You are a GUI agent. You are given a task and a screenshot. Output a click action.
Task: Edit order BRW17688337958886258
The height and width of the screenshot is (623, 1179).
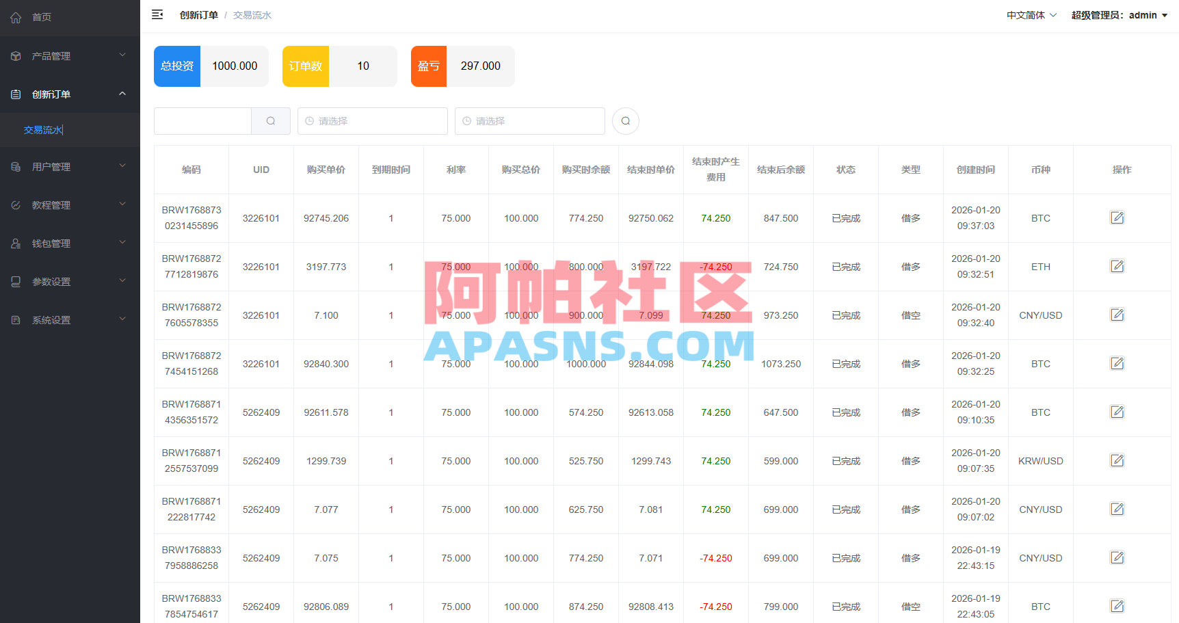pos(1117,557)
